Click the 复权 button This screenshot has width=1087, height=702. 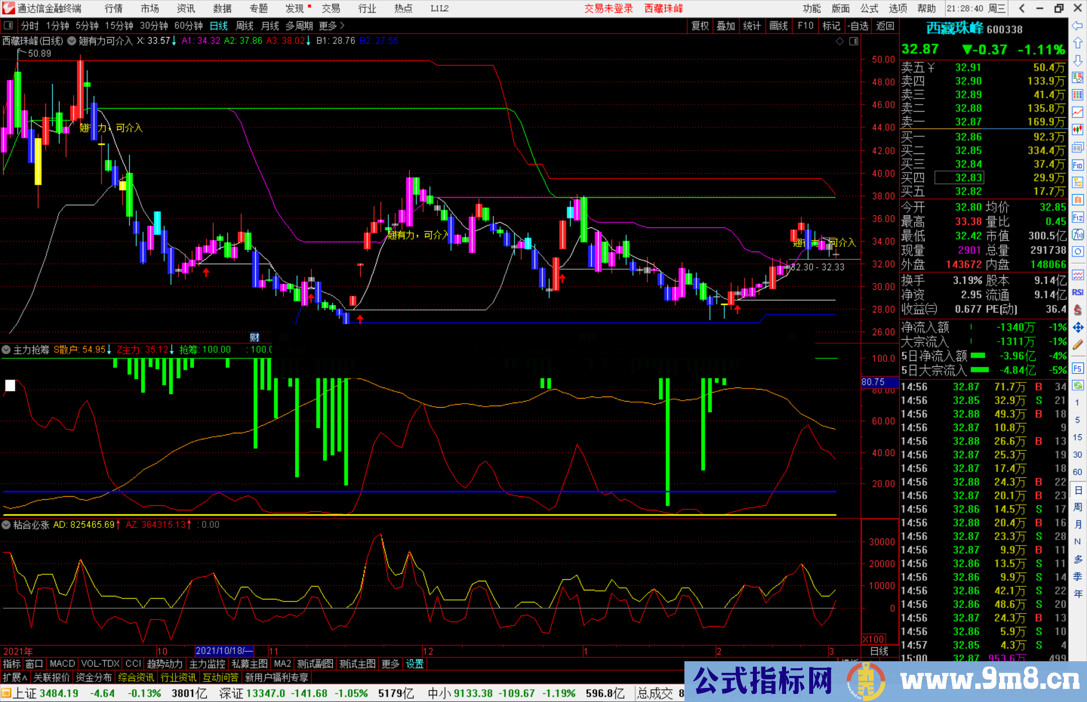pos(700,26)
